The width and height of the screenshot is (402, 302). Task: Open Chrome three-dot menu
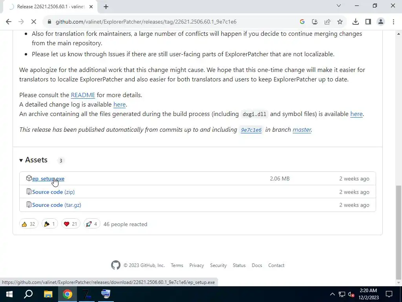tap(393, 22)
